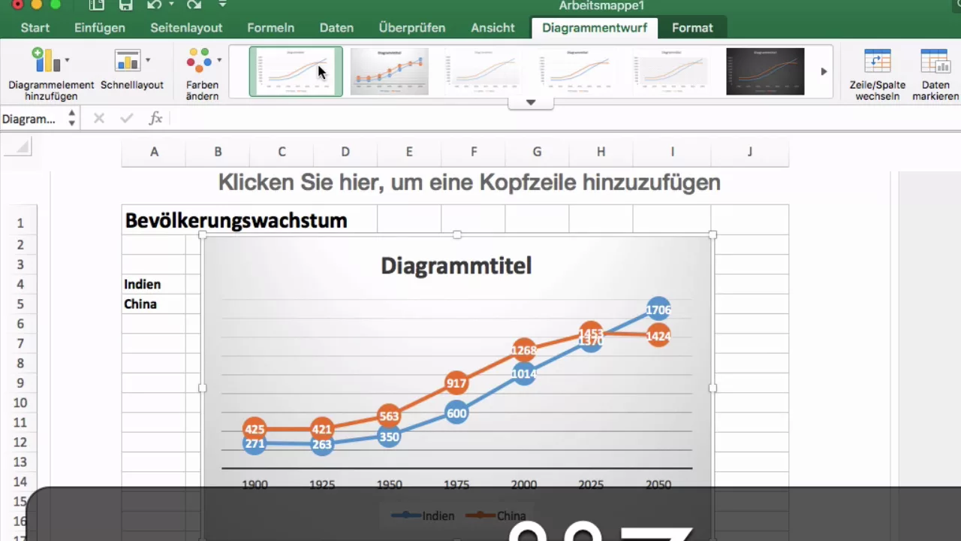Select the China cell
The image size is (961, 541).
[x=154, y=304]
